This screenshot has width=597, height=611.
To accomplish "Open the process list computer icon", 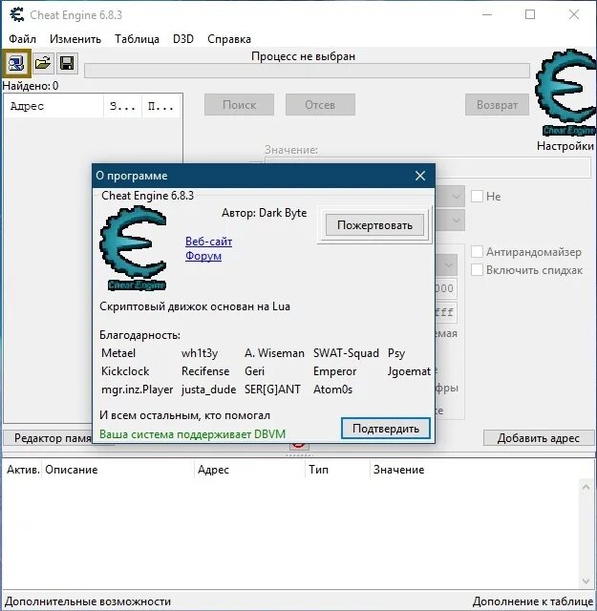I will [15, 63].
